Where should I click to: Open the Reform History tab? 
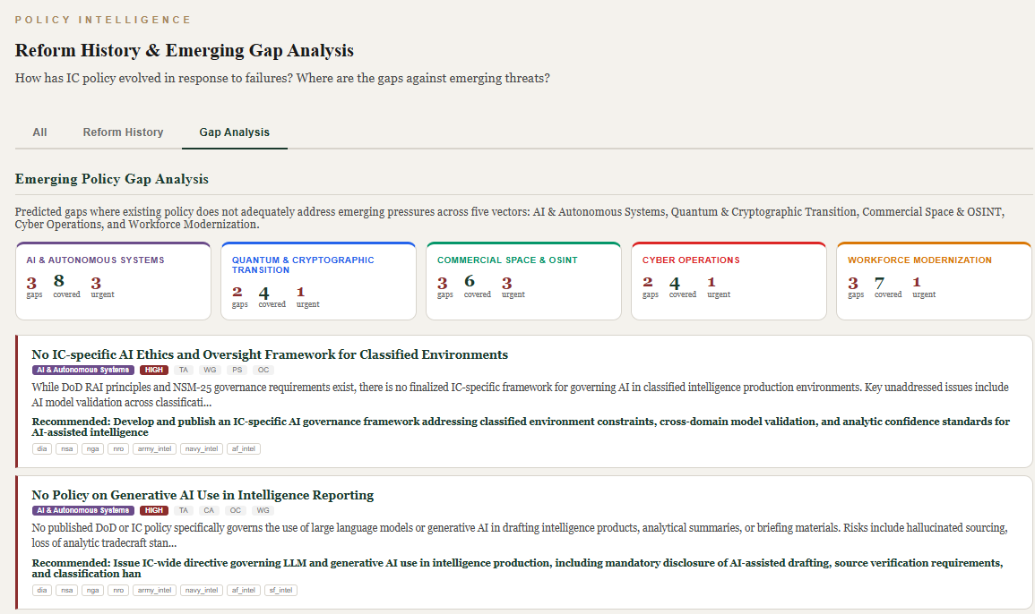123,132
